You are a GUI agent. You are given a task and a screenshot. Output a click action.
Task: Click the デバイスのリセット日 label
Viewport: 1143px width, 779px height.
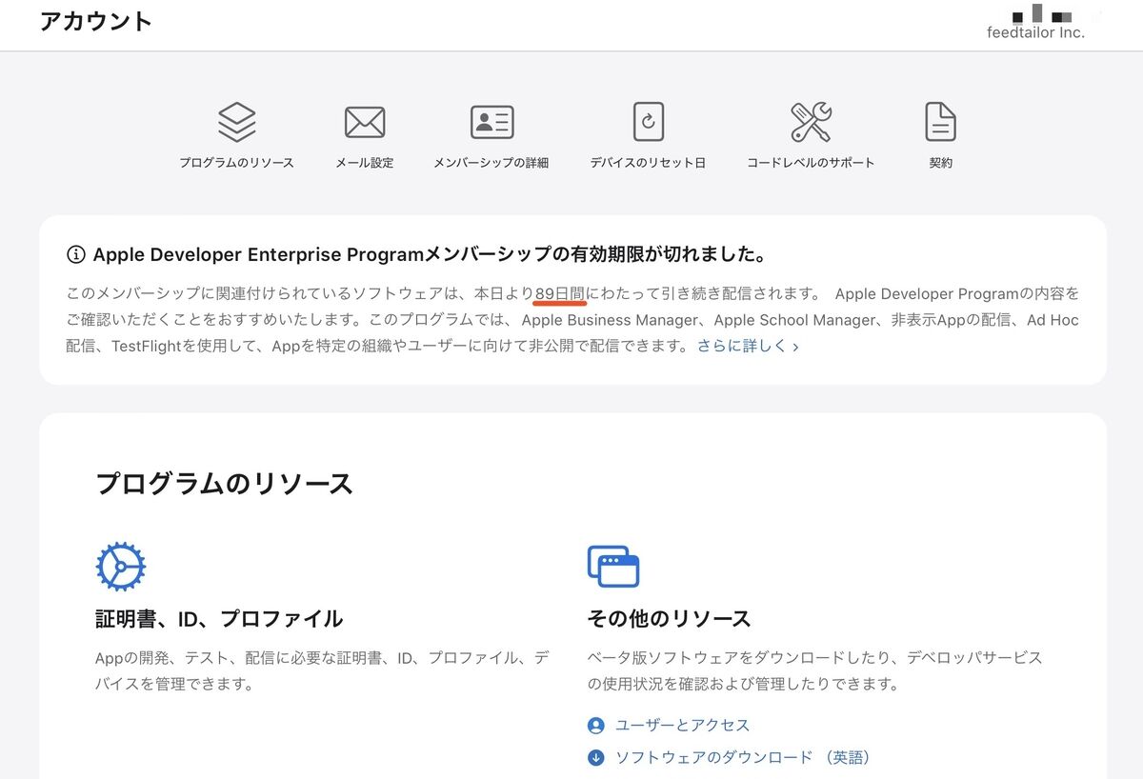click(649, 163)
